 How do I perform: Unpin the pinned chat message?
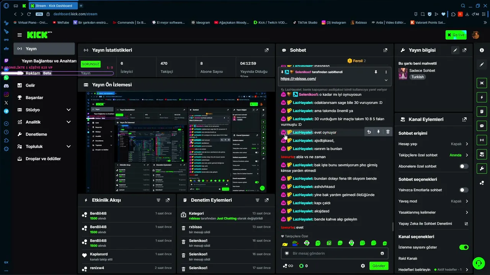click(x=376, y=72)
